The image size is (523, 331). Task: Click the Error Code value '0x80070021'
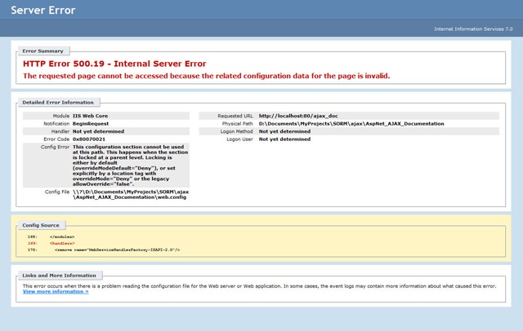[89, 139]
